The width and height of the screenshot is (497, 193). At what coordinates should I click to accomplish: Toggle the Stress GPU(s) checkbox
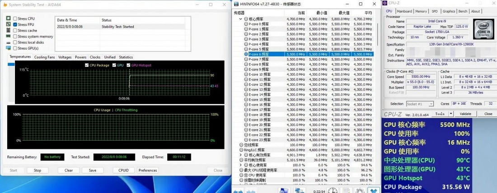(x=15, y=48)
